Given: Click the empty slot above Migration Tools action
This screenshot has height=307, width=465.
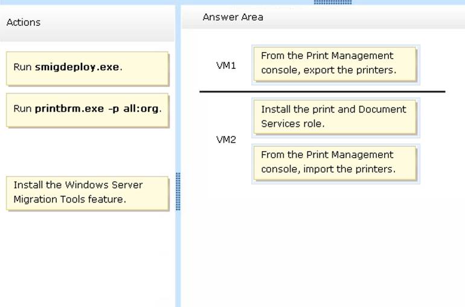Looking at the screenshot, I should 87,151.
